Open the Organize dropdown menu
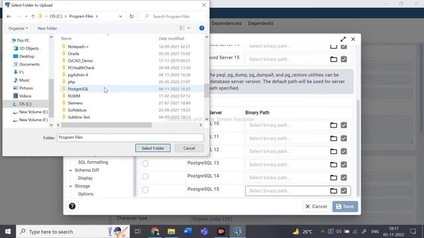This screenshot has height=238, width=424. pyautogui.click(x=18, y=28)
